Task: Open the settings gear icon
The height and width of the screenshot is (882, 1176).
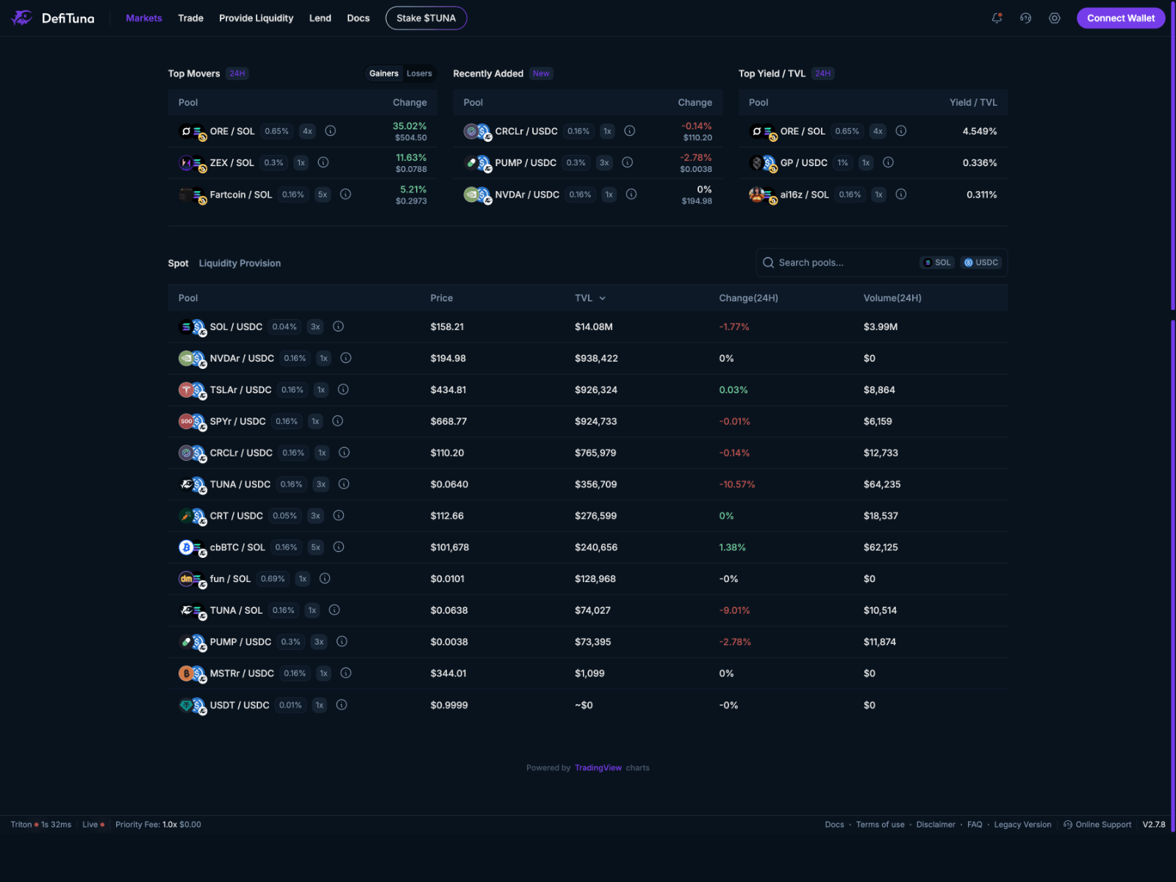Action: point(1055,18)
